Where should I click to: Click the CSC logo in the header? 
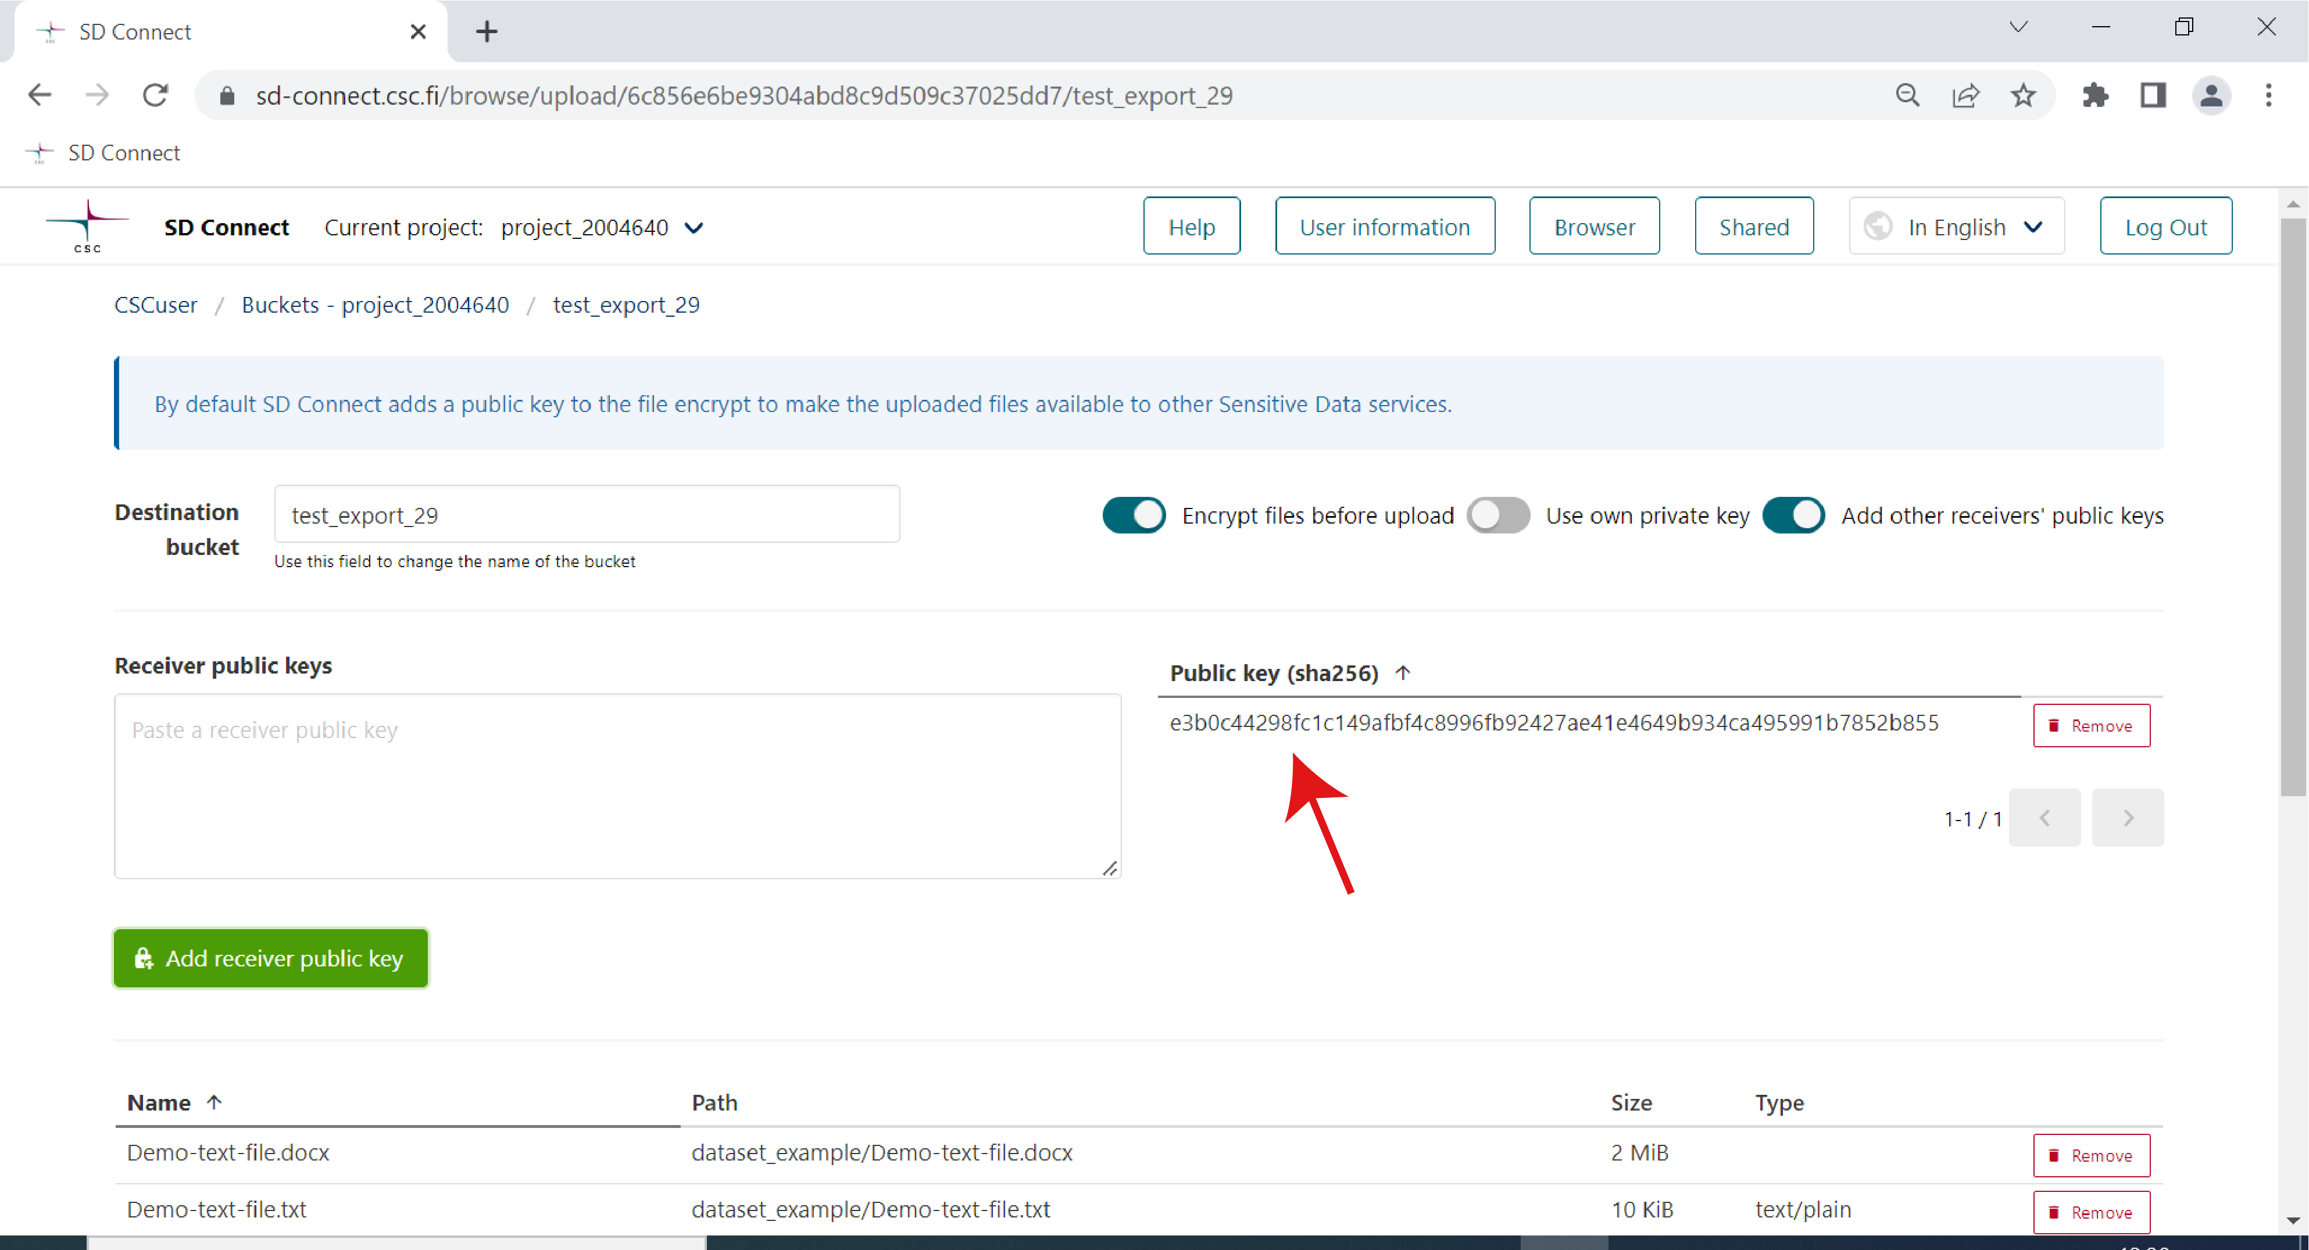[x=88, y=227]
